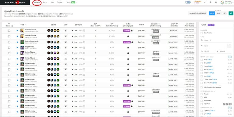Check the Summoners filter
Viewport: 234px width, 117px height.
tap(202, 101)
